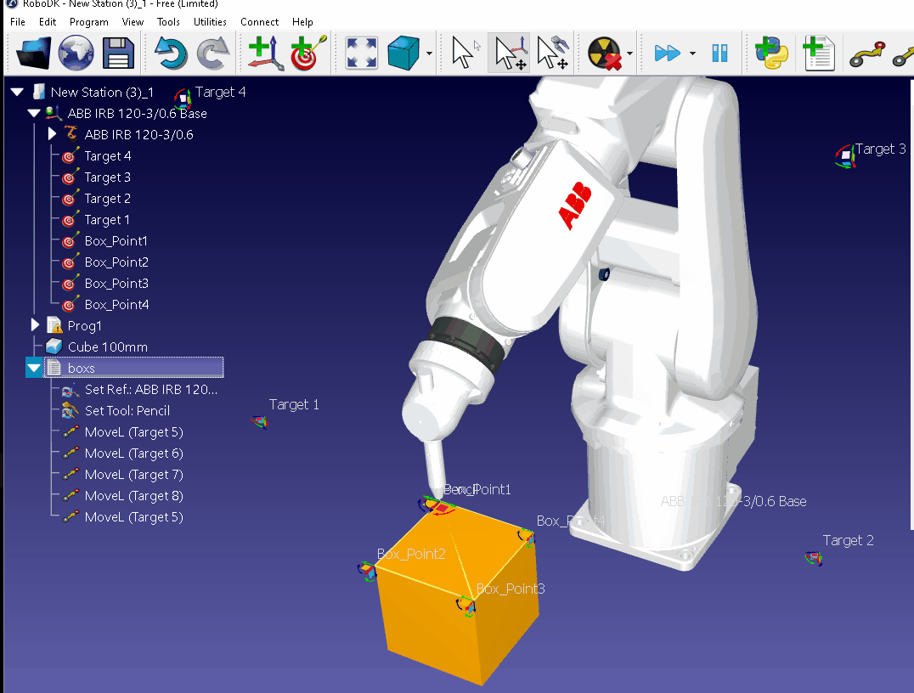Viewport: 914px width, 693px height.
Task: Select Box_Point1 in the tree
Action: (x=116, y=240)
